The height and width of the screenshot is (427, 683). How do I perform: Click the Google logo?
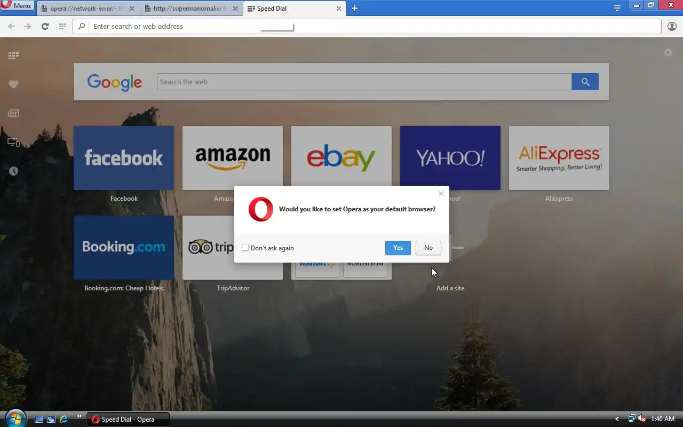click(114, 82)
